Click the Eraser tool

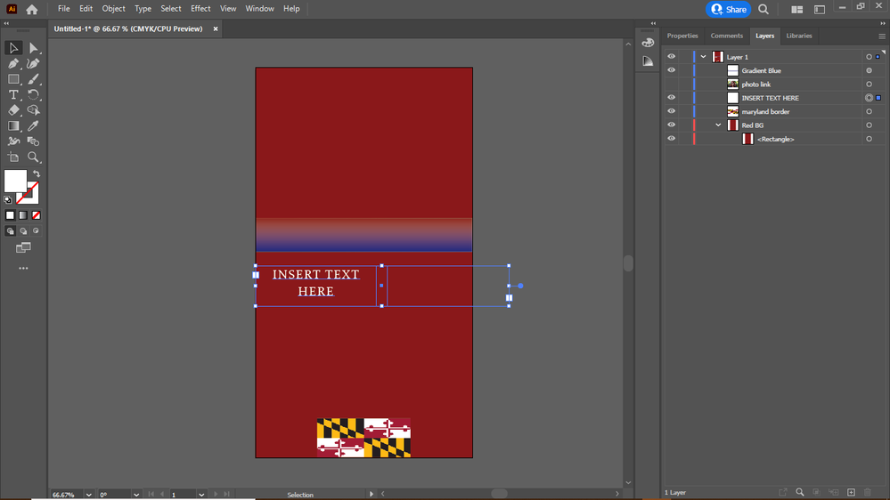[13, 110]
